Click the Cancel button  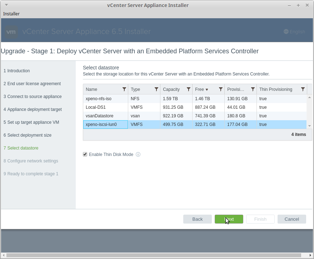click(x=292, y=219)
